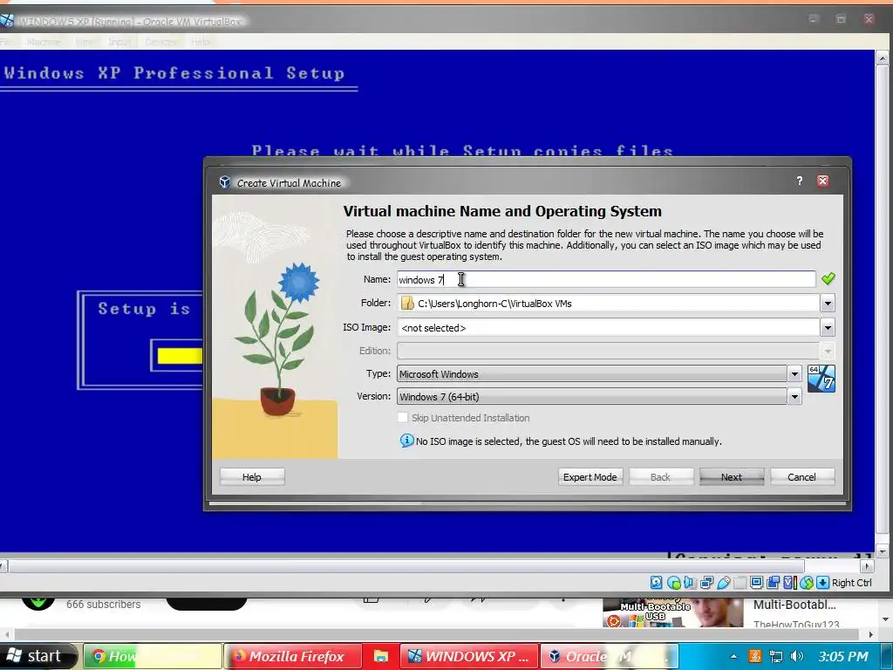This screenshot has height=670, width=893.
Task: Show hidden tray icons with the up arrow
Action: (734, 656)
